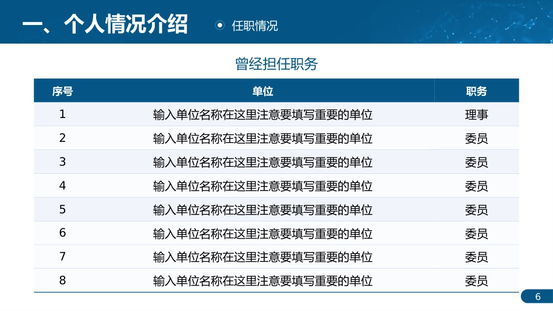The image size is (553, 311).
Task: Click the 单位 text in row 4
Action: point(263,186)
